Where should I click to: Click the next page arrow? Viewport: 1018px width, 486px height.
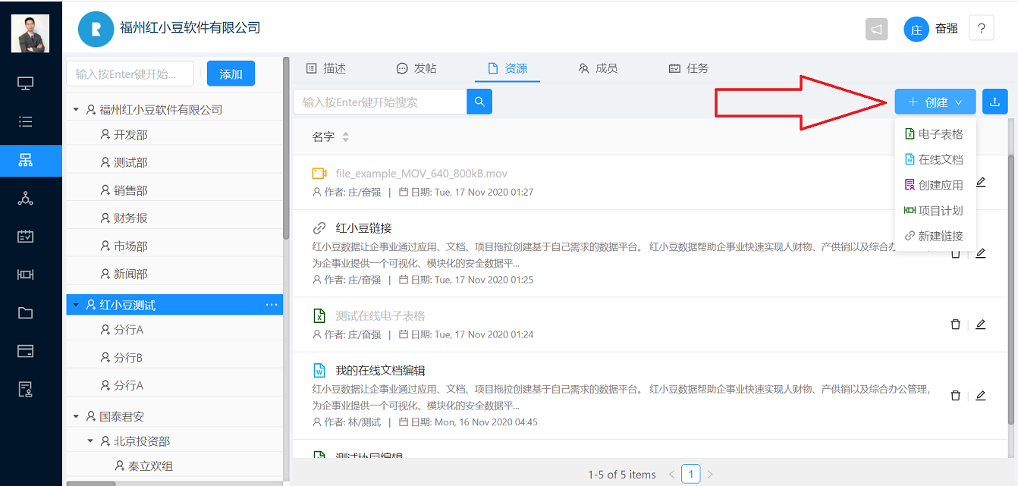click(710, 475)
